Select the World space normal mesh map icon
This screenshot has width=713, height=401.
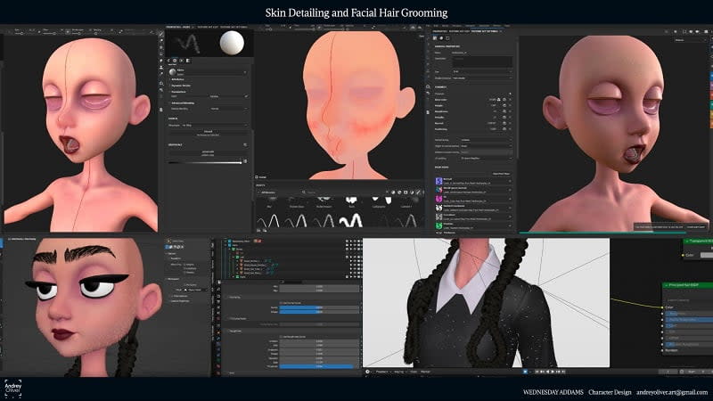click(x=438, y=190)
